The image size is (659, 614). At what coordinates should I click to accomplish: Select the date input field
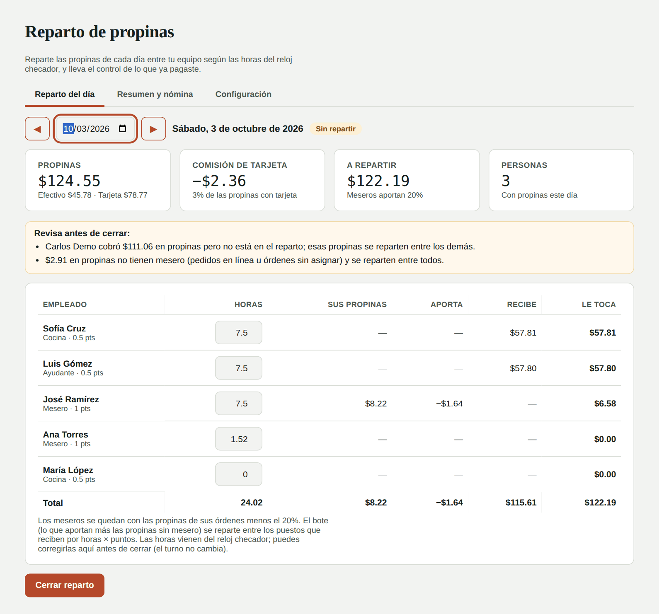pyautogui.click(x=95, y=129)
